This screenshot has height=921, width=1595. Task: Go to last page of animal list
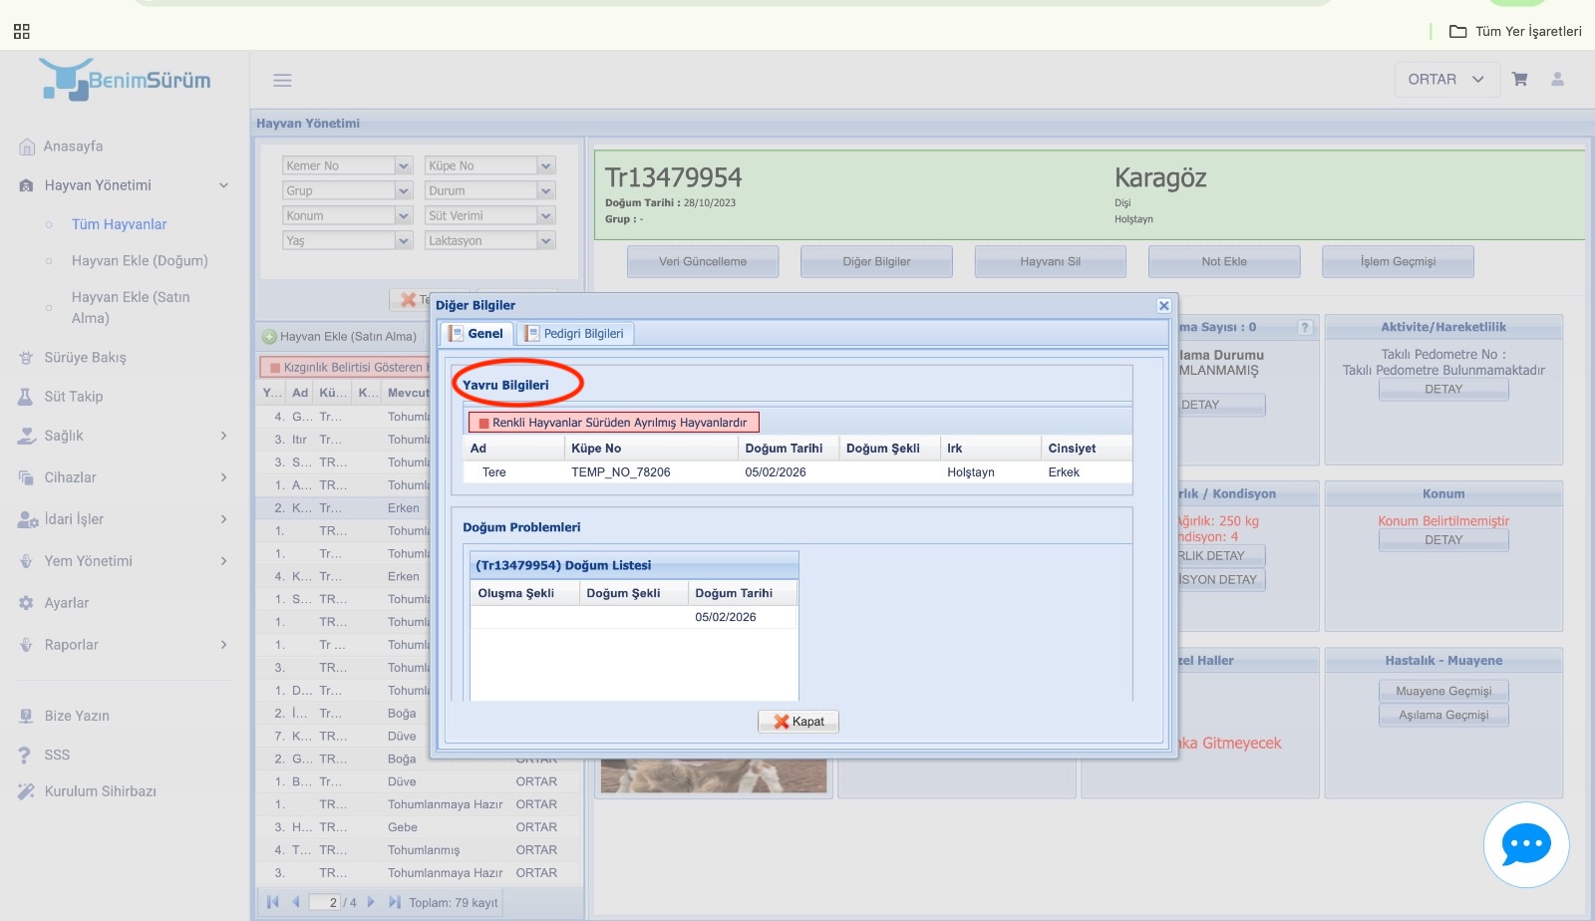pos(395,902)
